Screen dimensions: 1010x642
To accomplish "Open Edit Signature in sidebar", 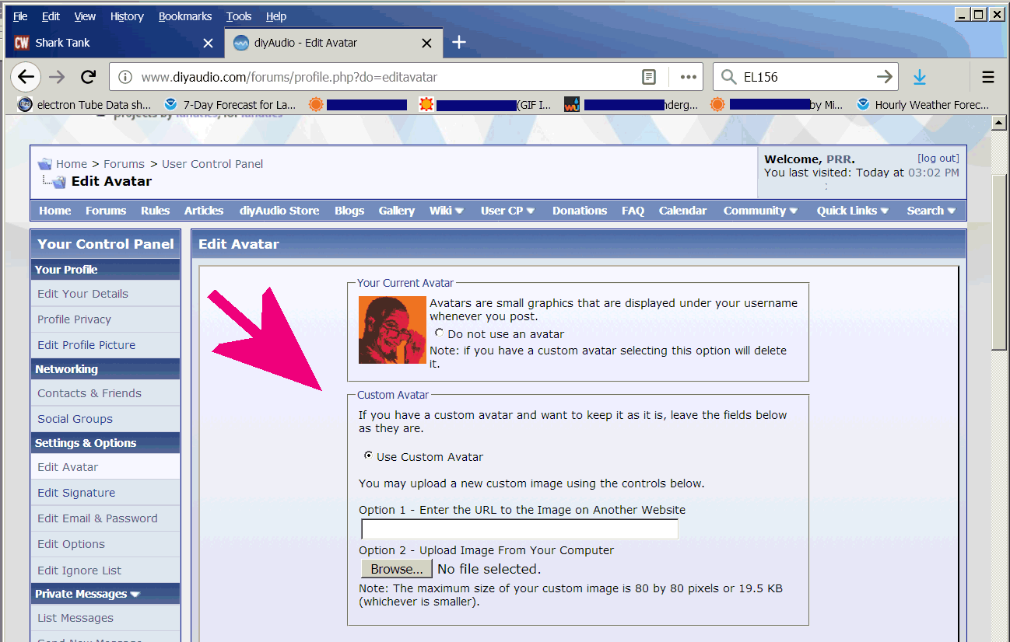I will click(x=76, y=493).
